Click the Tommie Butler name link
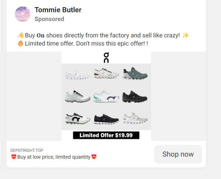The image size is (221, 179). click(x=58, y=10)
